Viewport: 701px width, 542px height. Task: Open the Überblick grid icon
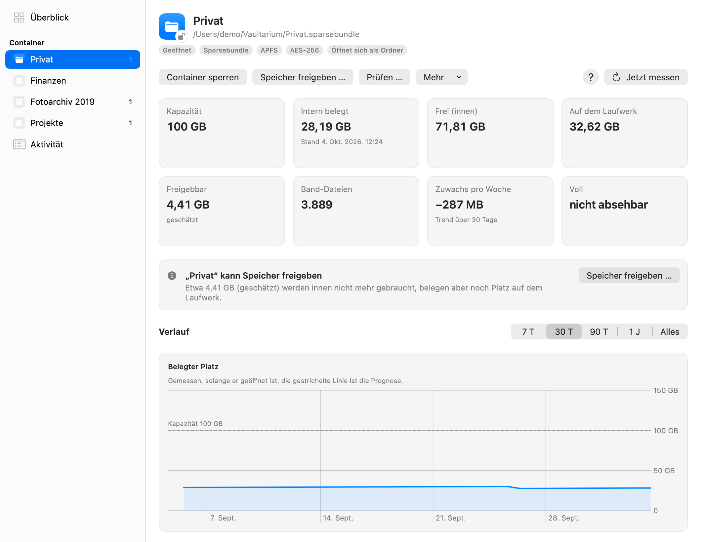tap(19, 18)
